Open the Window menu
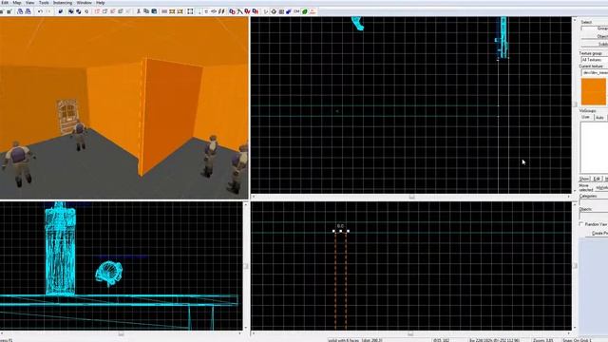Screen dimensions: 608x342 pos(85,3)
